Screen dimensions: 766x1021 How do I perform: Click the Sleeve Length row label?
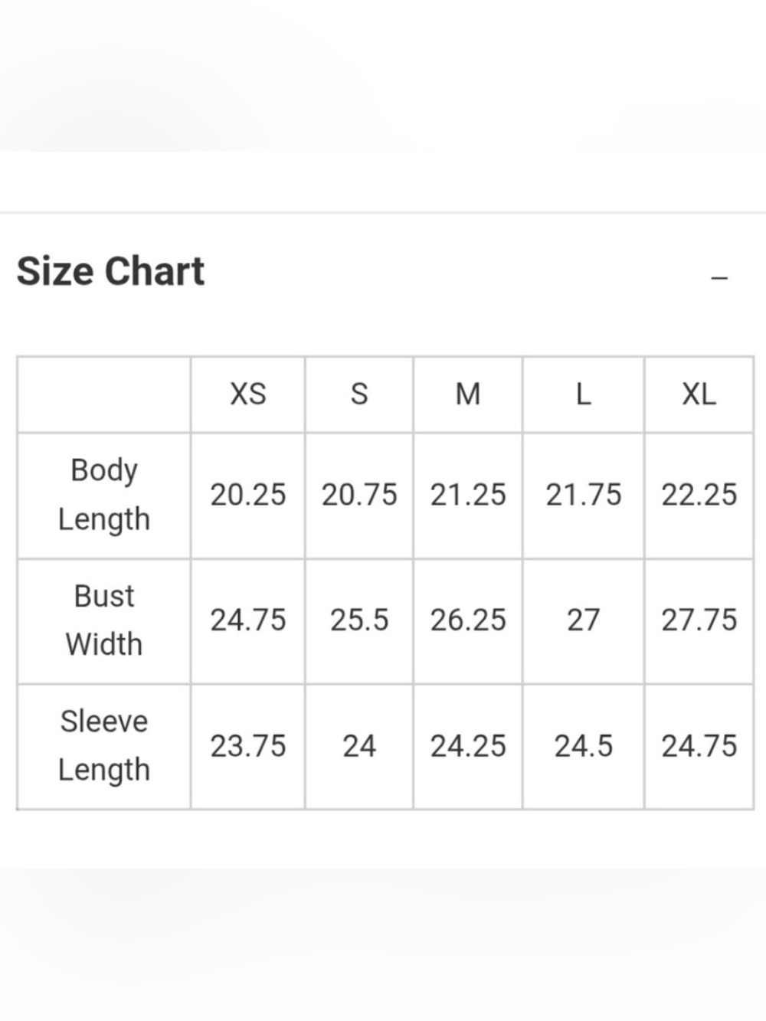pyautogui.click(x=104, y=747)
